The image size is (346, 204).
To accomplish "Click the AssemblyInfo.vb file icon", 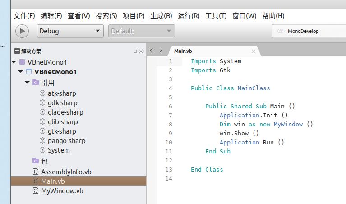I will (x=36, y=172).
